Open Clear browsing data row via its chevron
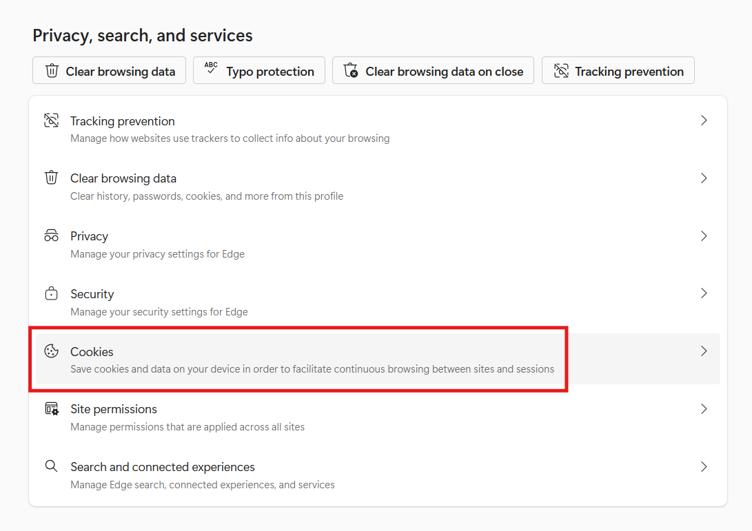Image resolution: width=752 pixels, height=531 pixels. 703,178
